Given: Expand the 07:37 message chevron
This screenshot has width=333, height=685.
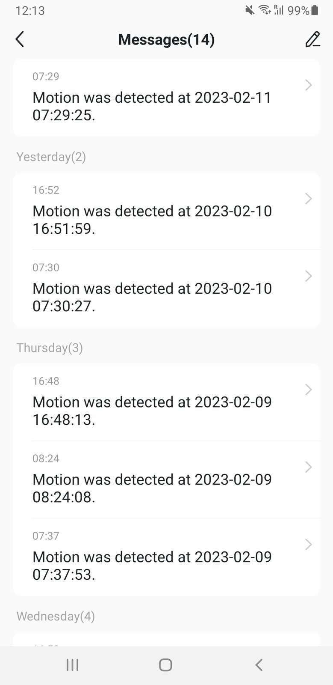Looking at the screenshot, I should pos(308,545).
